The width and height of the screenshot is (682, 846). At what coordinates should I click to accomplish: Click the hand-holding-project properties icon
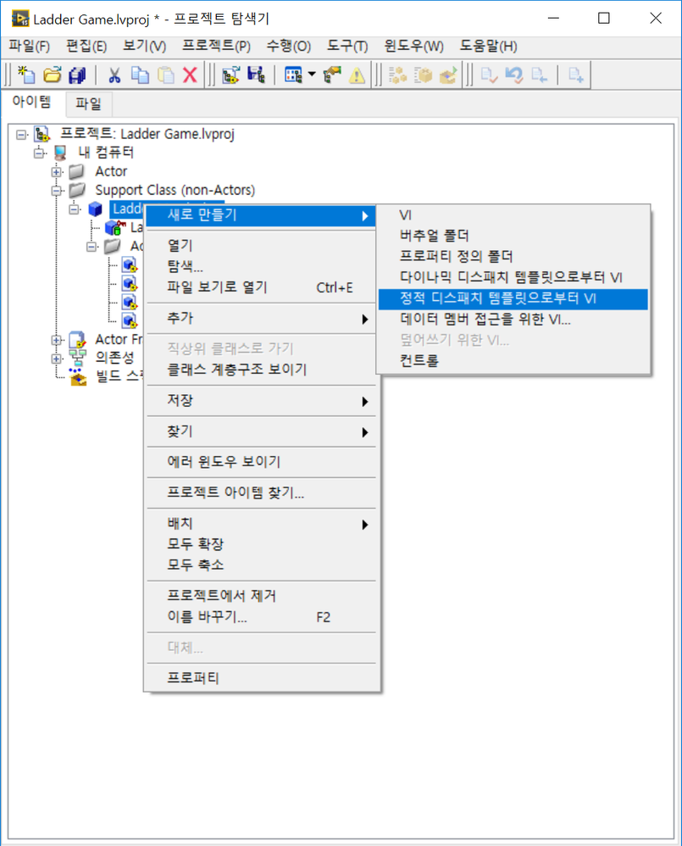[332, 75]
